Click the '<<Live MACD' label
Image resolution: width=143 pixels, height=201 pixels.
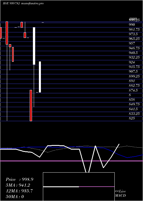pyautogui.click(x=120, y=194)
